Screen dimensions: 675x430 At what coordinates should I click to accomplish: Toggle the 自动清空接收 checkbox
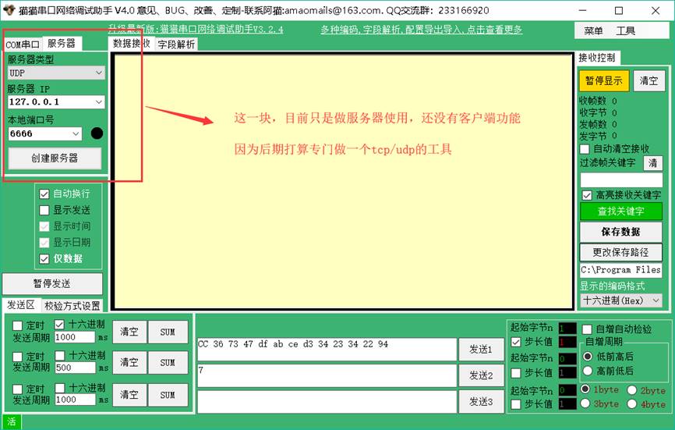[x=585, y=148]
